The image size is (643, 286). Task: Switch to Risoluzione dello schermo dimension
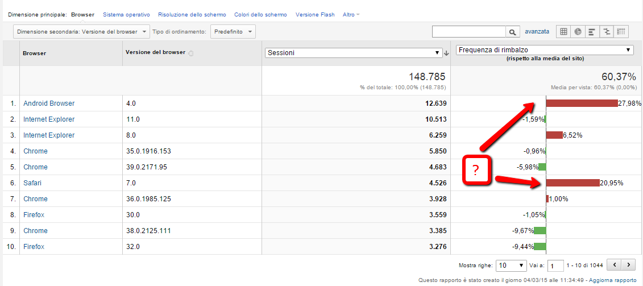pyautogui.click(x=192, y=14)
